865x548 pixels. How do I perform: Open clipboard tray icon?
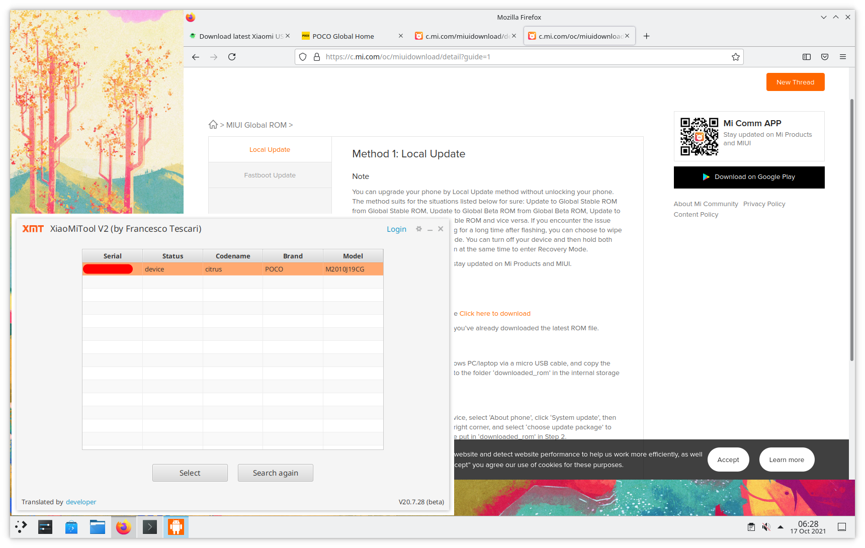(751, 527)
